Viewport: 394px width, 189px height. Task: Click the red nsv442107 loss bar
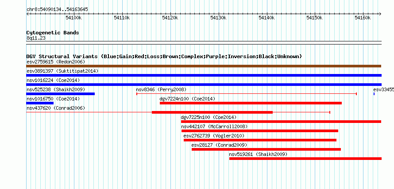click(x=260, y=131)
